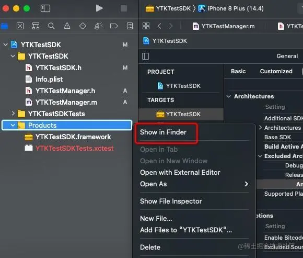The height and width of the screenshot is (258, 303).
Task: Choose iPhone 8 Plus (14.4) destination
Action: coord(231,8)
